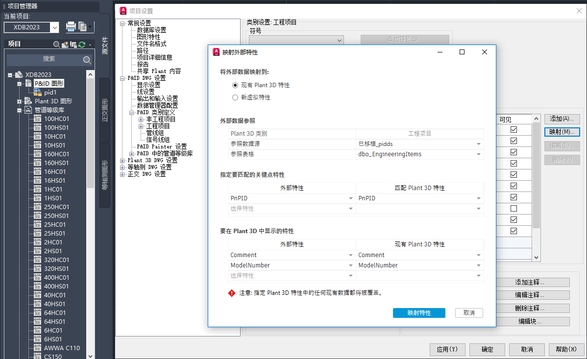Click the 添加(A)... button
The height and width of the screenshot is (359, 587).
coord(562,119)
